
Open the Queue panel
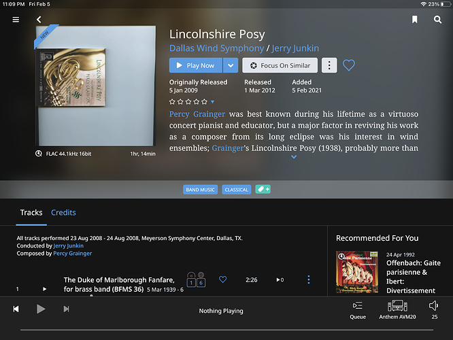[x=358, y=310]
